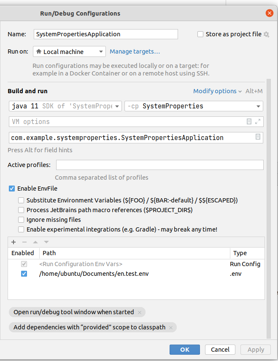Click the gear icon beside Store as project file
The height and width of the screenshot is (361, 278).
(x=266, y=35)
